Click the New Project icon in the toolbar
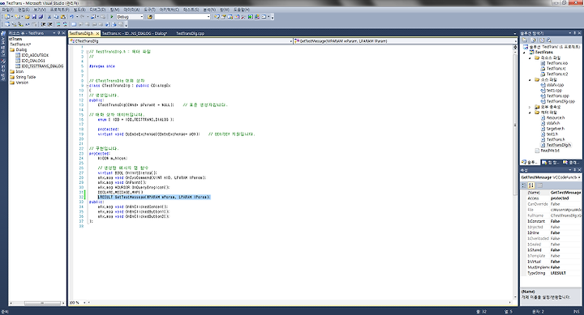584x315 pixels. point(6,17)
